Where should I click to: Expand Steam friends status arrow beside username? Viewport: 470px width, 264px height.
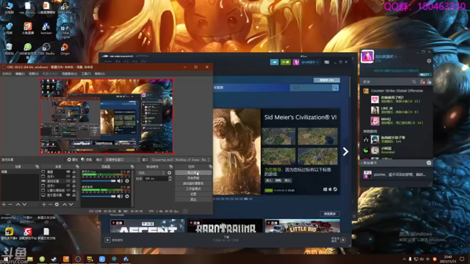(x=400, y=56)
